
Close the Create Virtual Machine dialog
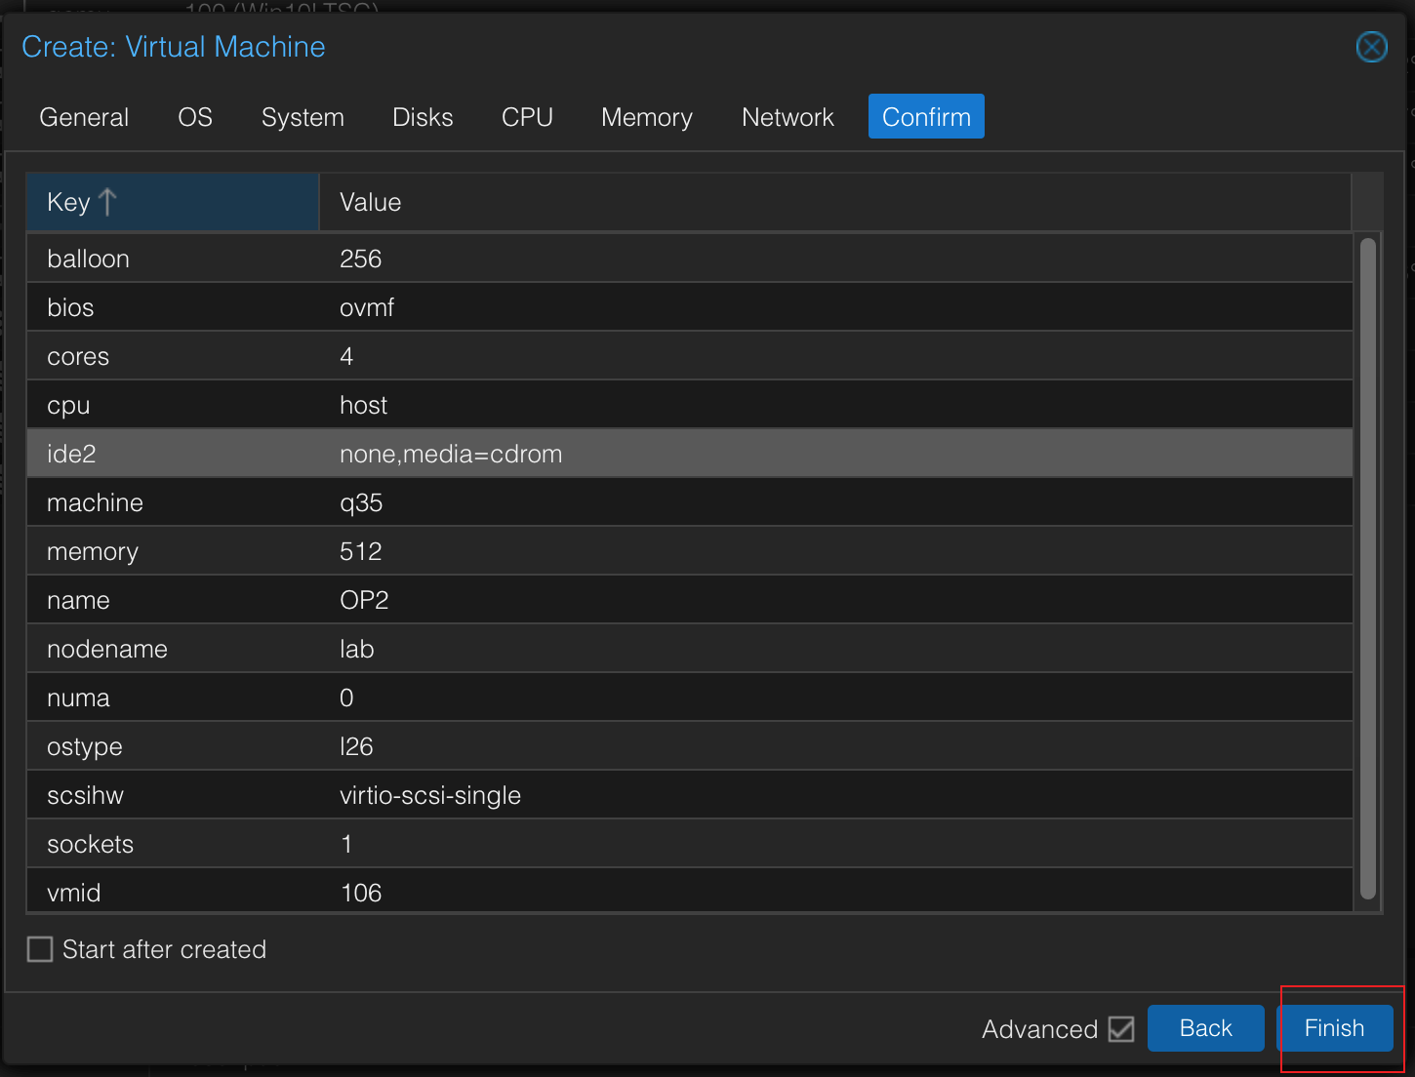tap(1371, 47)
